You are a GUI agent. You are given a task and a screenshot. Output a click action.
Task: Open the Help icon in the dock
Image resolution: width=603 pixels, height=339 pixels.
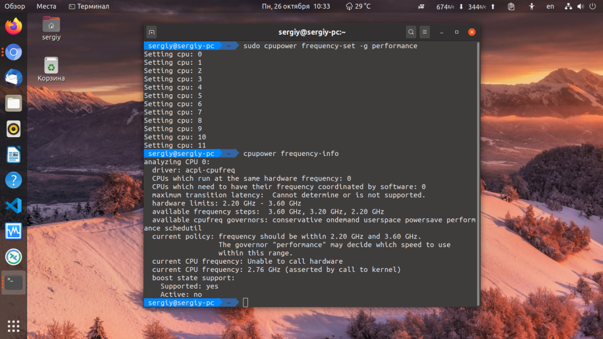click(14, 180)
